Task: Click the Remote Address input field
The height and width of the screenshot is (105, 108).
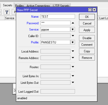Action: (x=55, y=58)
